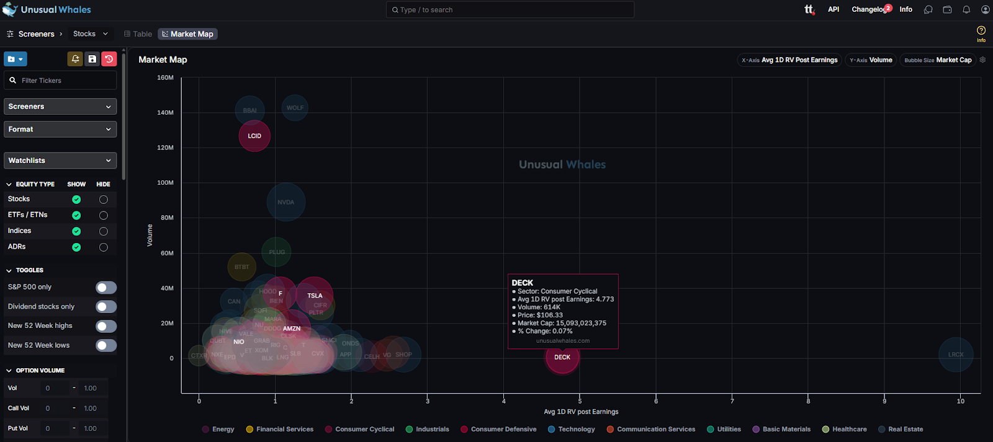Open the Screeners dropdown

pyautogui.click(x=60, y=107)
